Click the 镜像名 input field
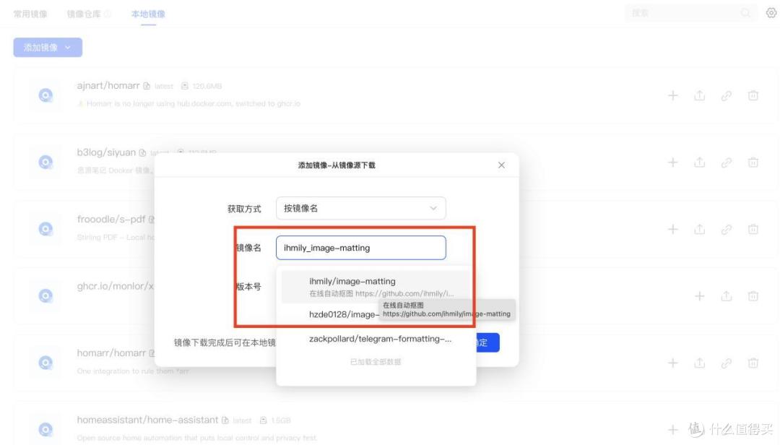Image resolution: width=780 pixels, height=445 pixels. (x=360, y=248)
